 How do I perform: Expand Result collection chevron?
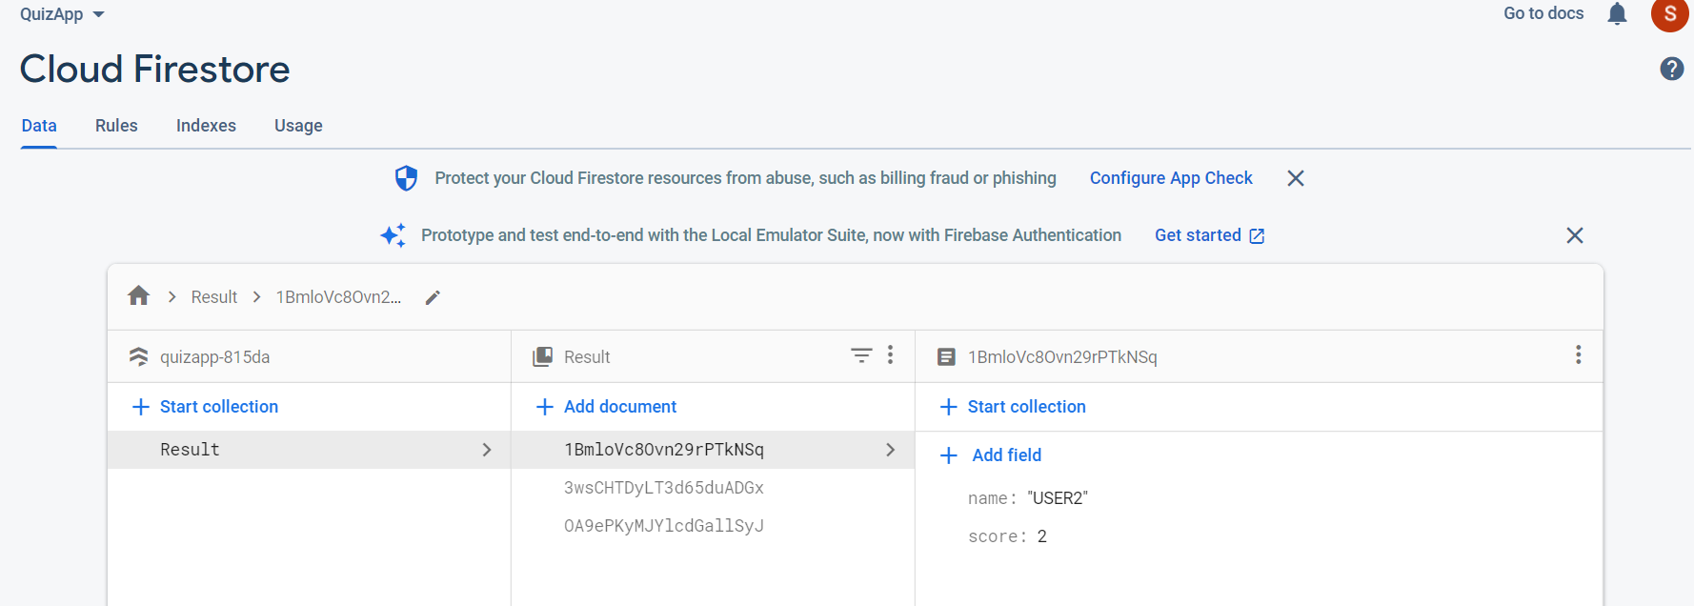click(487, 450)
